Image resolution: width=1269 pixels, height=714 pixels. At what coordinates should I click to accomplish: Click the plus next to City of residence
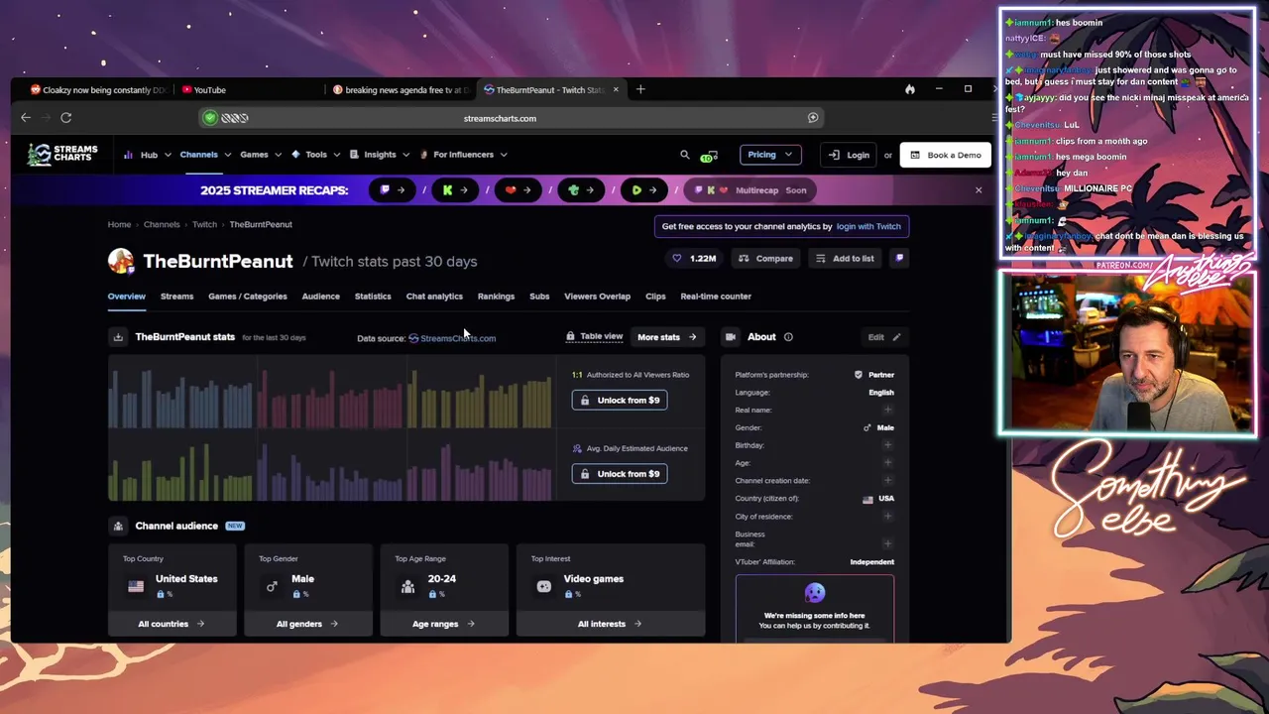[x=887, y=517]
